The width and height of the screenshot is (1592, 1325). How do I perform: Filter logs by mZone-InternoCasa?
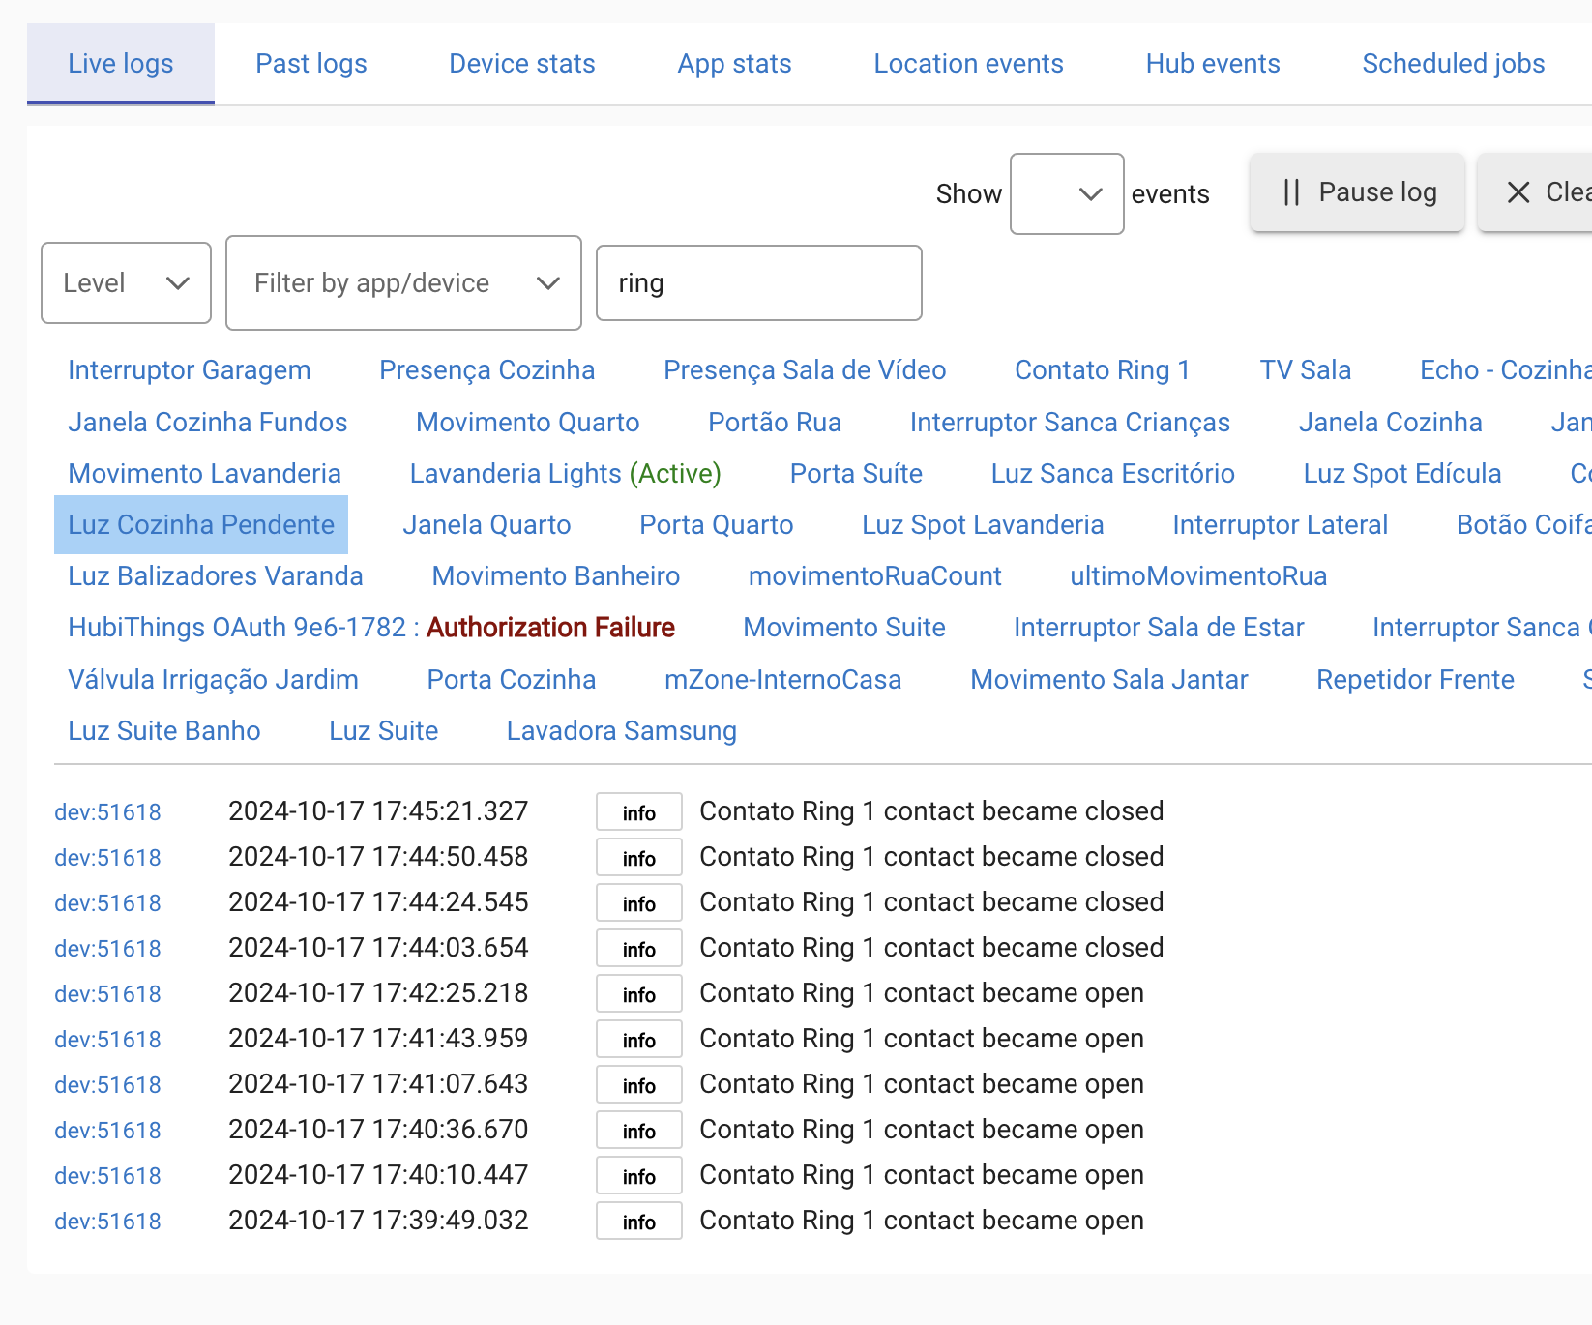tap(783, 680)
